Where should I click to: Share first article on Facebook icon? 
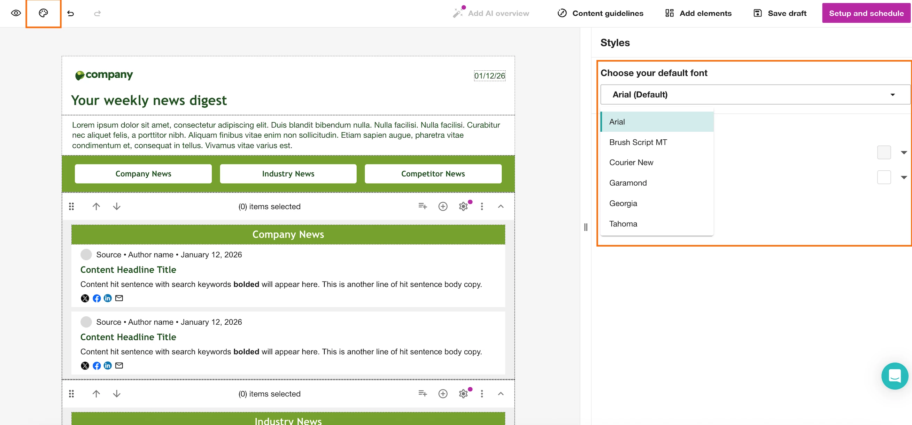pyautogui.click(x=96, y=298)
